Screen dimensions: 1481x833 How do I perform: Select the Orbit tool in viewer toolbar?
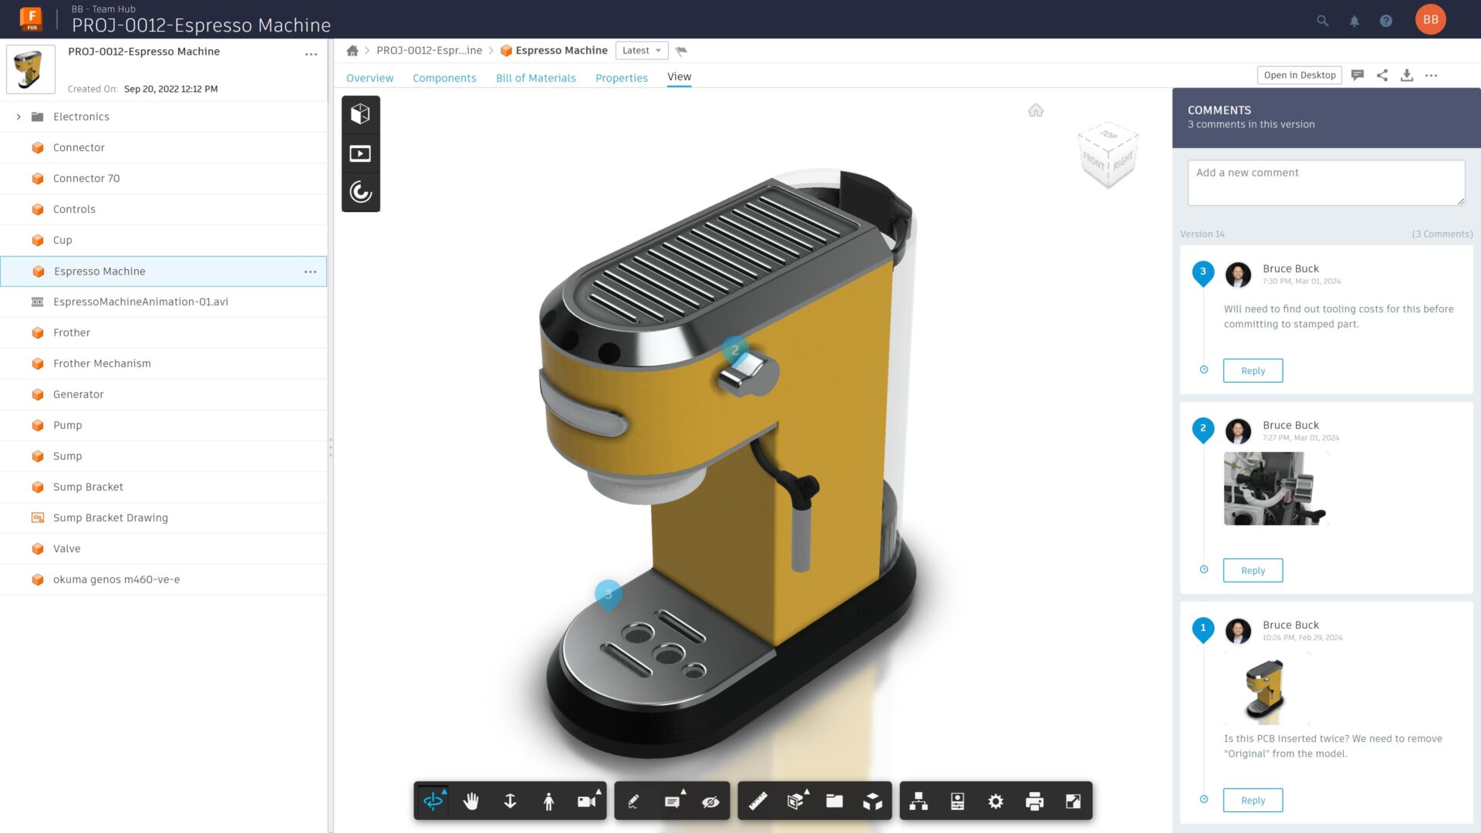click(x=433, y=801)
